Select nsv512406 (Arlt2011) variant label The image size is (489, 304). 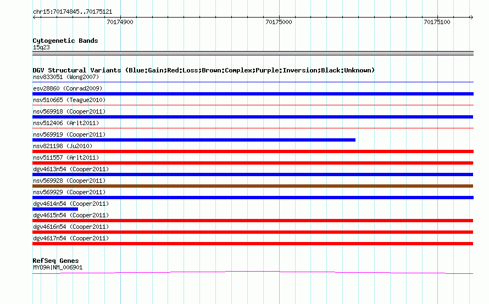(66, 123)
